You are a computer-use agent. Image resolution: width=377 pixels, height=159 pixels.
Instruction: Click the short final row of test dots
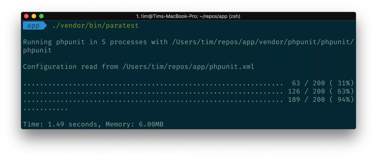46,108
